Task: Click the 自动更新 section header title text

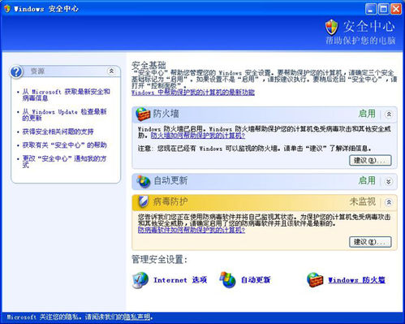Action: coord(170,180)
